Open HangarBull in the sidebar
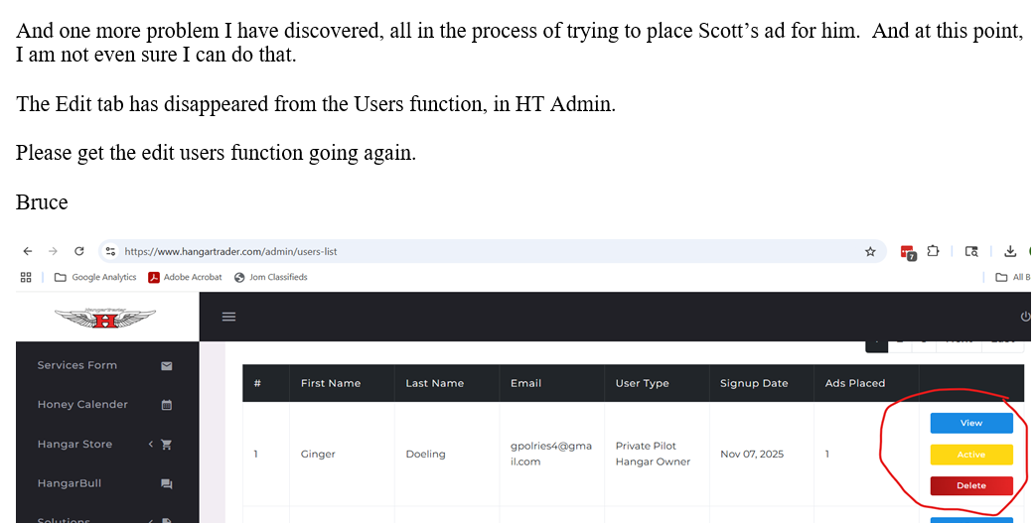 pyautogui.click(x=70, y=483)
